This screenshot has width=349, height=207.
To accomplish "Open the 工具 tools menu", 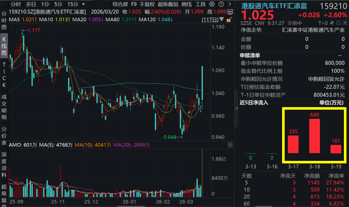I will (x=200, y=4).
